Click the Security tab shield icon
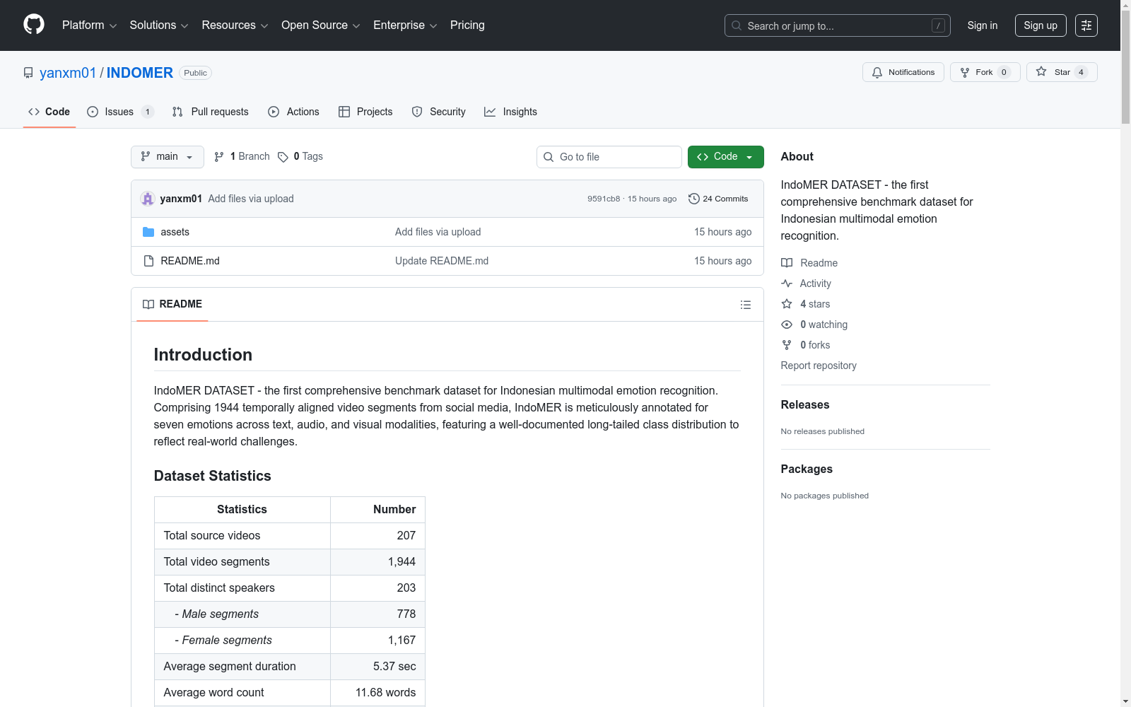The height and width of the screenshot is (707, 1131). (x=417, y=112)
